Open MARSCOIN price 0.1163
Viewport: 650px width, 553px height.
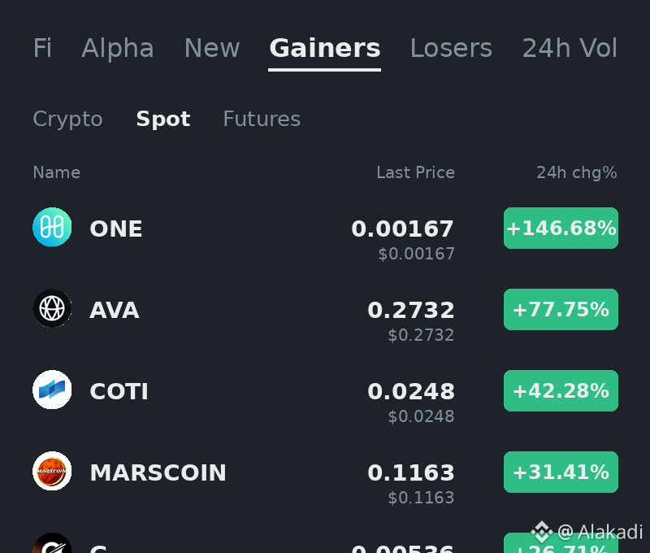(x=411, y=472)
